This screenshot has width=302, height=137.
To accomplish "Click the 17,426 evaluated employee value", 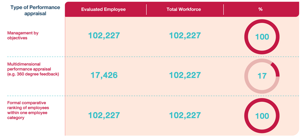I will pos(104,75).
